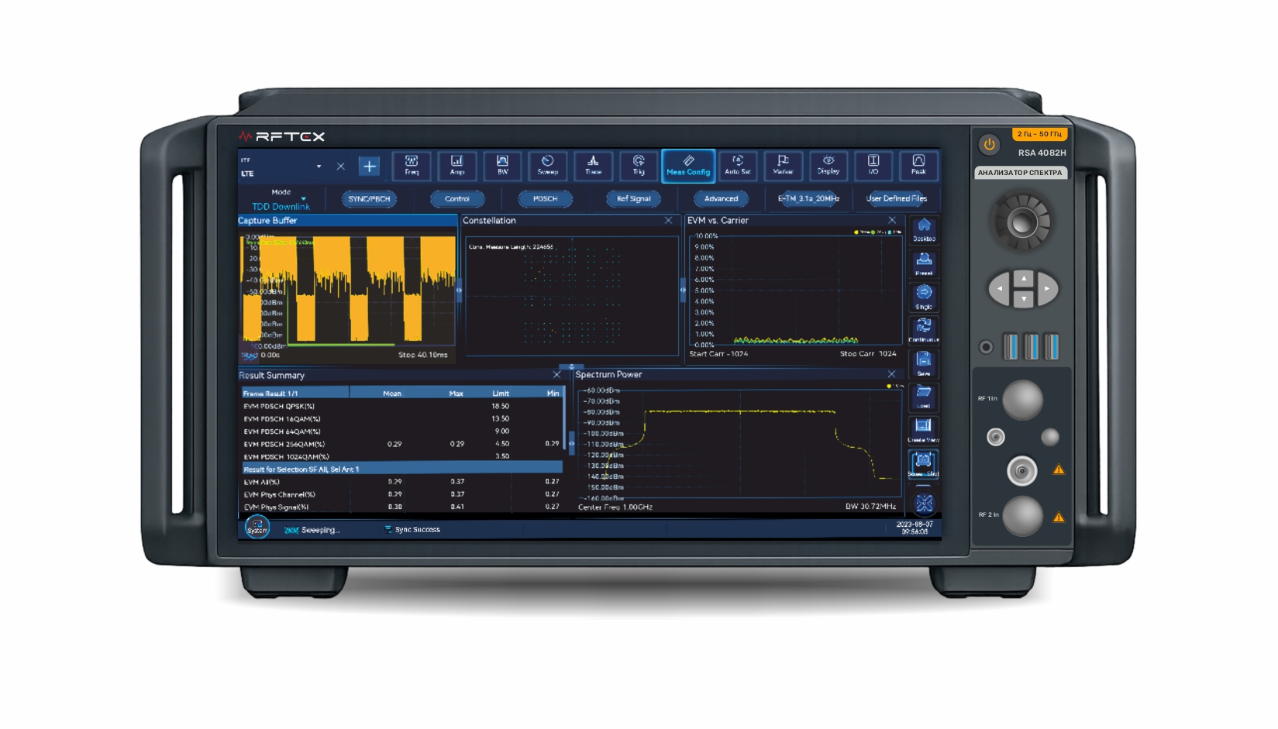Take a Screen Shot from sidebar
1278x729 pixels.
pos(924,464)
